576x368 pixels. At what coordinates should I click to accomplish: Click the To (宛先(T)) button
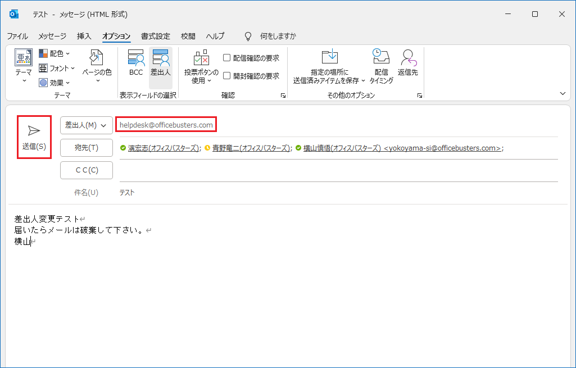[86, 148]
